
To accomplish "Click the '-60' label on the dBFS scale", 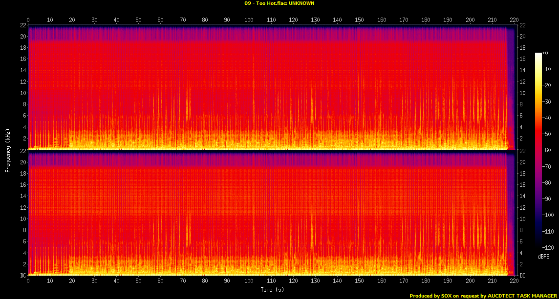I will [546, 150].
